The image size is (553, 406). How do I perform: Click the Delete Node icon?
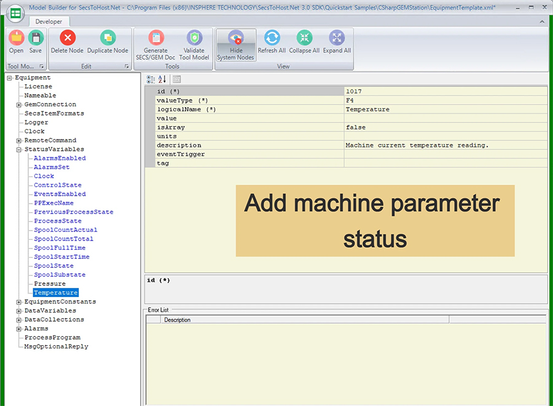[67, 38]
